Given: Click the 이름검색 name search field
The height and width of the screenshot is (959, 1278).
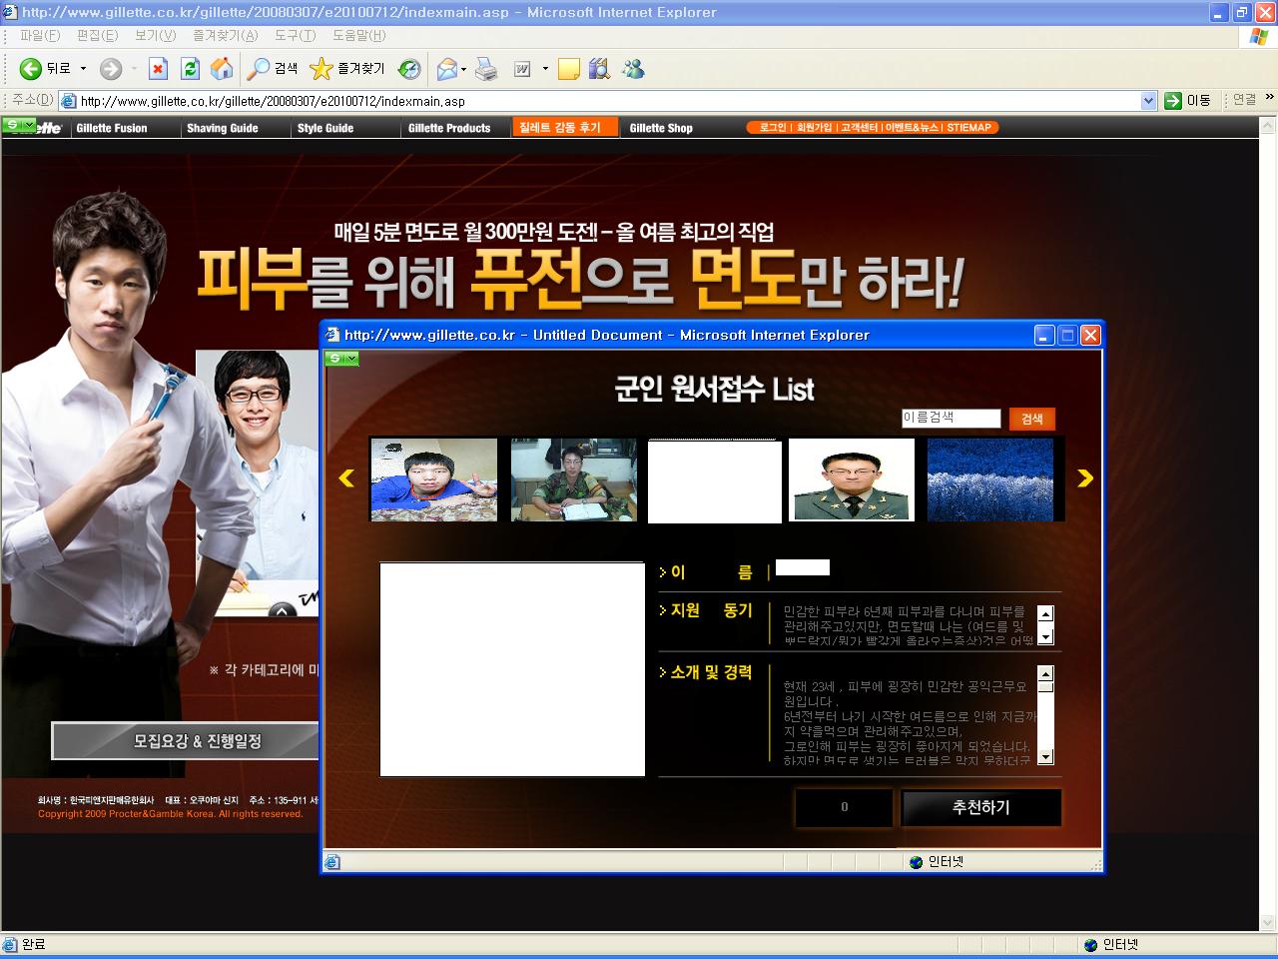Looking at the screenshot, I should pyautogui.click(x=951, y=419).
